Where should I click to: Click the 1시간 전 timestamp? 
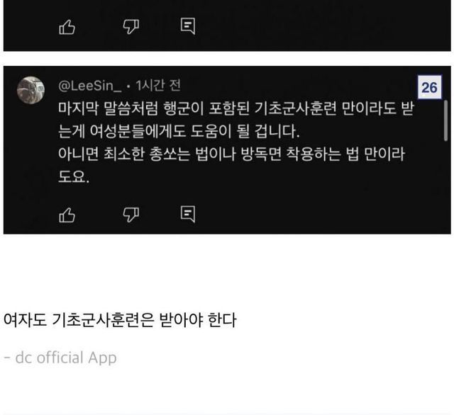[158, 86]
